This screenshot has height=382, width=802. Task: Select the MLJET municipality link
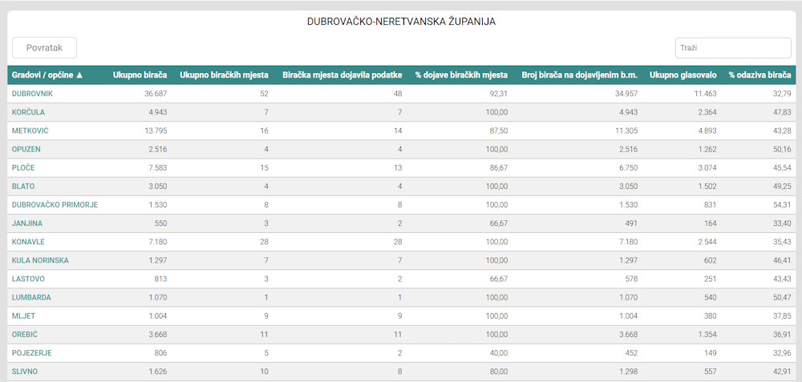23,316
